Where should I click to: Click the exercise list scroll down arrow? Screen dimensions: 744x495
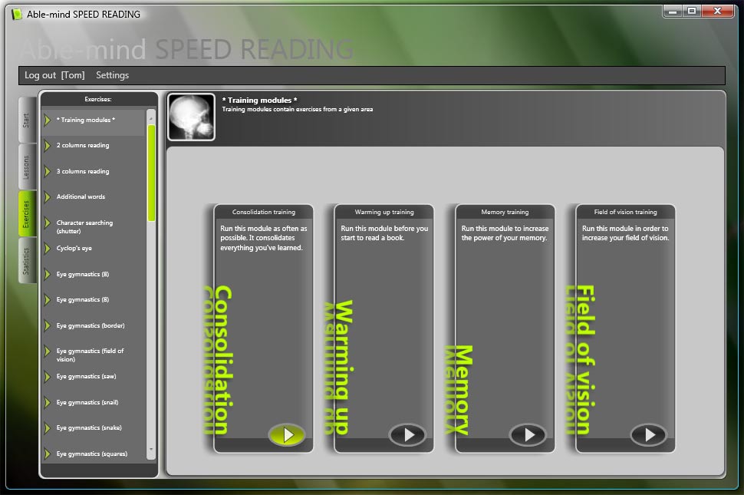(x=151, y=449)
